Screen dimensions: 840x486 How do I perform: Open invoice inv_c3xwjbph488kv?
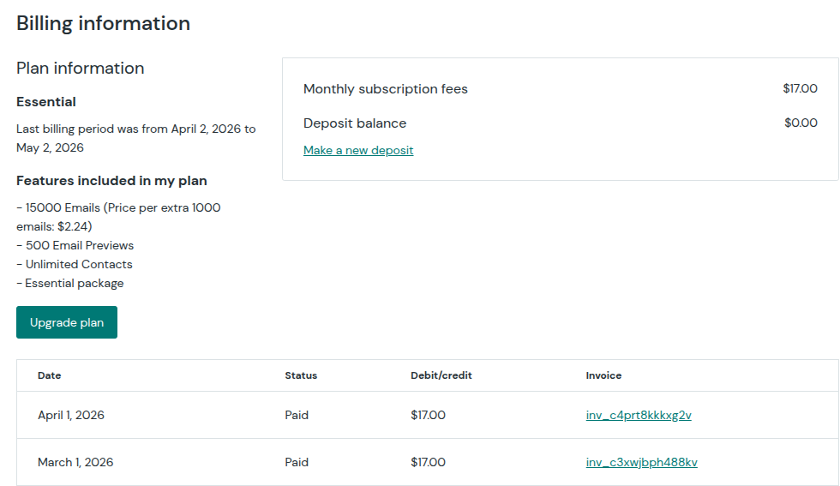click(641, 462)
